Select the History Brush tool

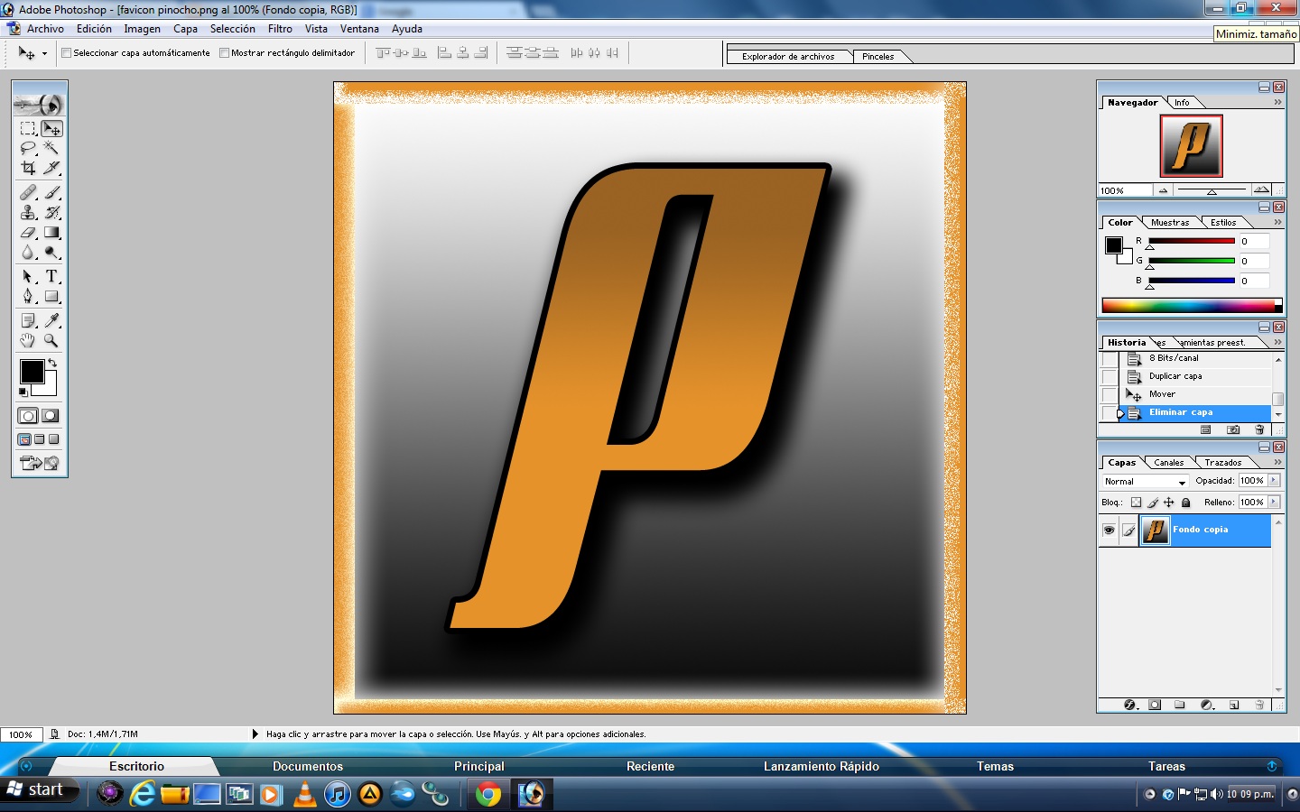click(x=52, y=212)
